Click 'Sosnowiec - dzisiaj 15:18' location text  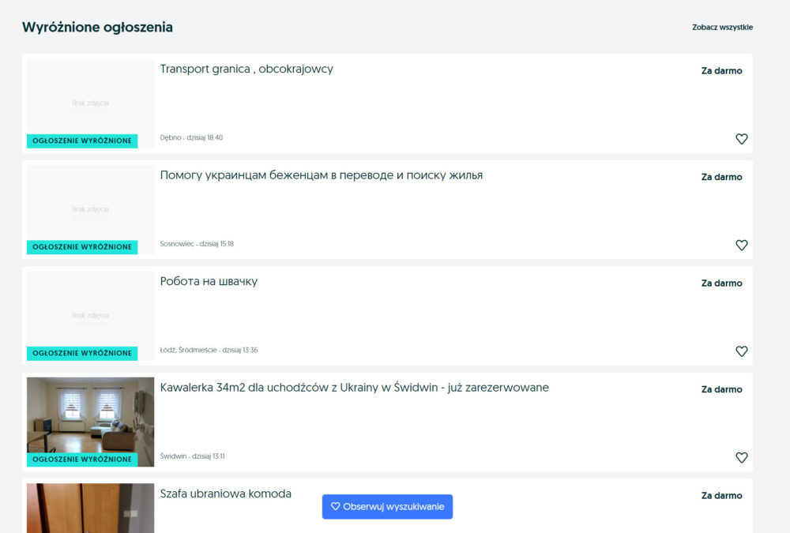(x=197, y=244)
